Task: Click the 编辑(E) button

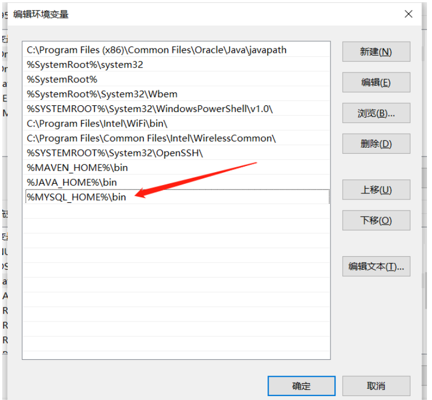Action: [x=376, y=82]
